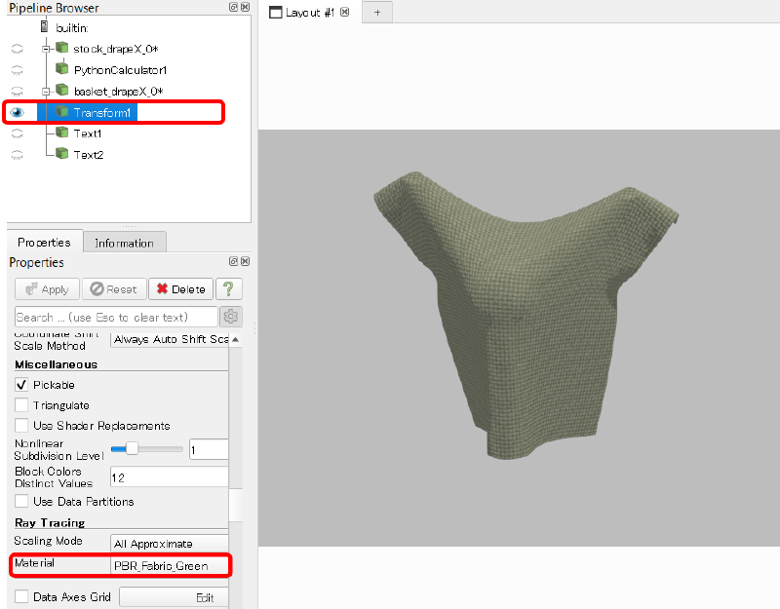Hide Transform1 using its eye toggle

(x=16, y=112)
